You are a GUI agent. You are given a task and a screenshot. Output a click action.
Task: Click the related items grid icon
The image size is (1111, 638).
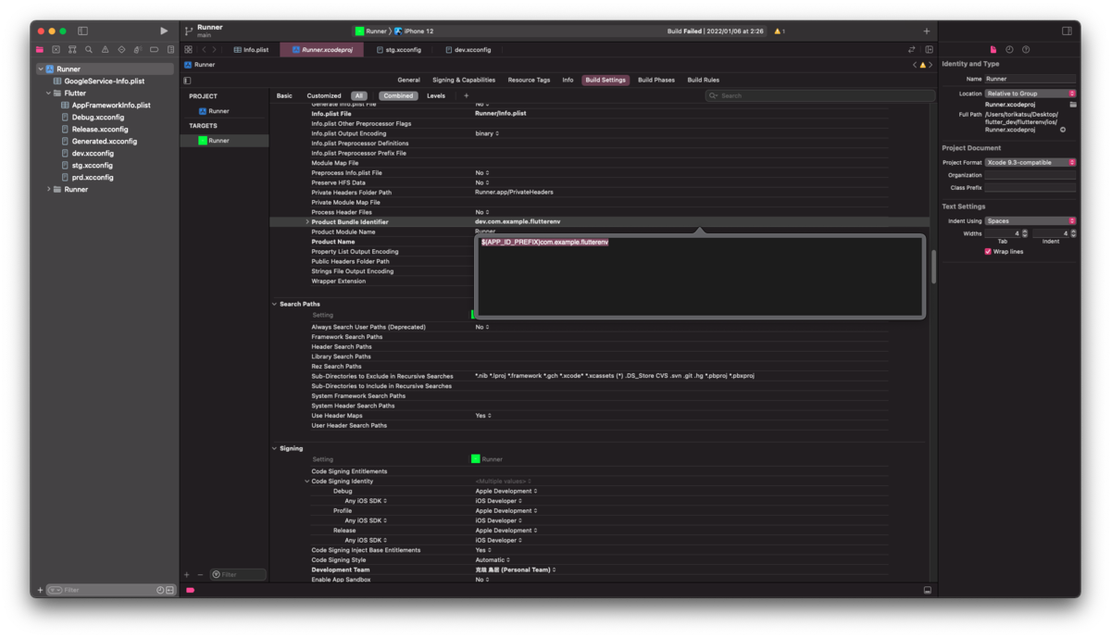tap(188, 49)
